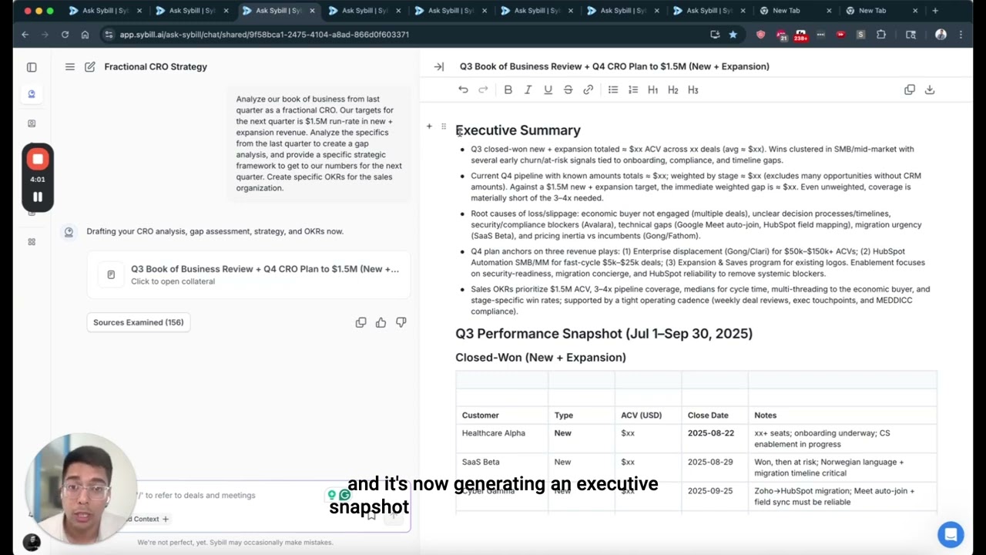Open the hamburger chat list menu

tap(70, 67)
